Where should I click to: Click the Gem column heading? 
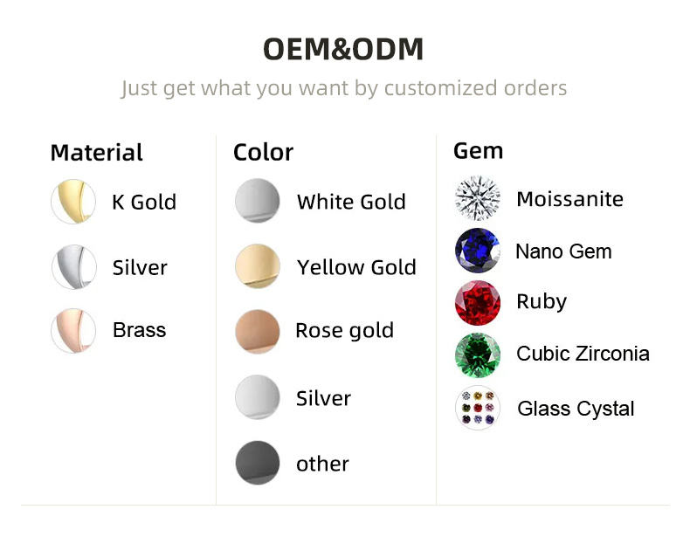point(478,151)
